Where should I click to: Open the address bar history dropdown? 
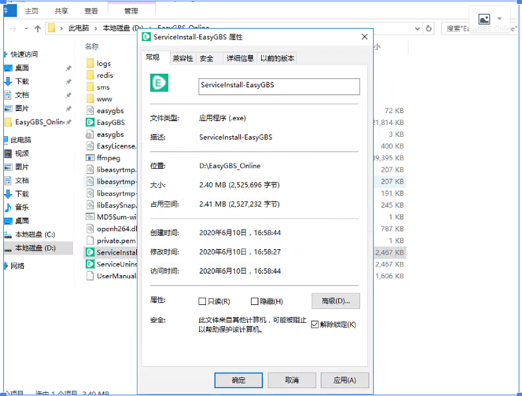click(417, 29)
